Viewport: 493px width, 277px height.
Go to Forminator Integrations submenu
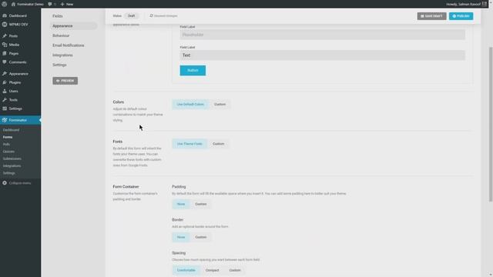coord(12,166)
